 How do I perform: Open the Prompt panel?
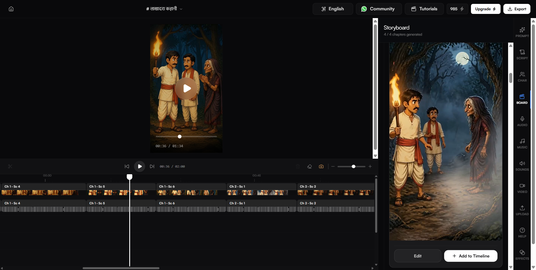click(x=522, y=32)
